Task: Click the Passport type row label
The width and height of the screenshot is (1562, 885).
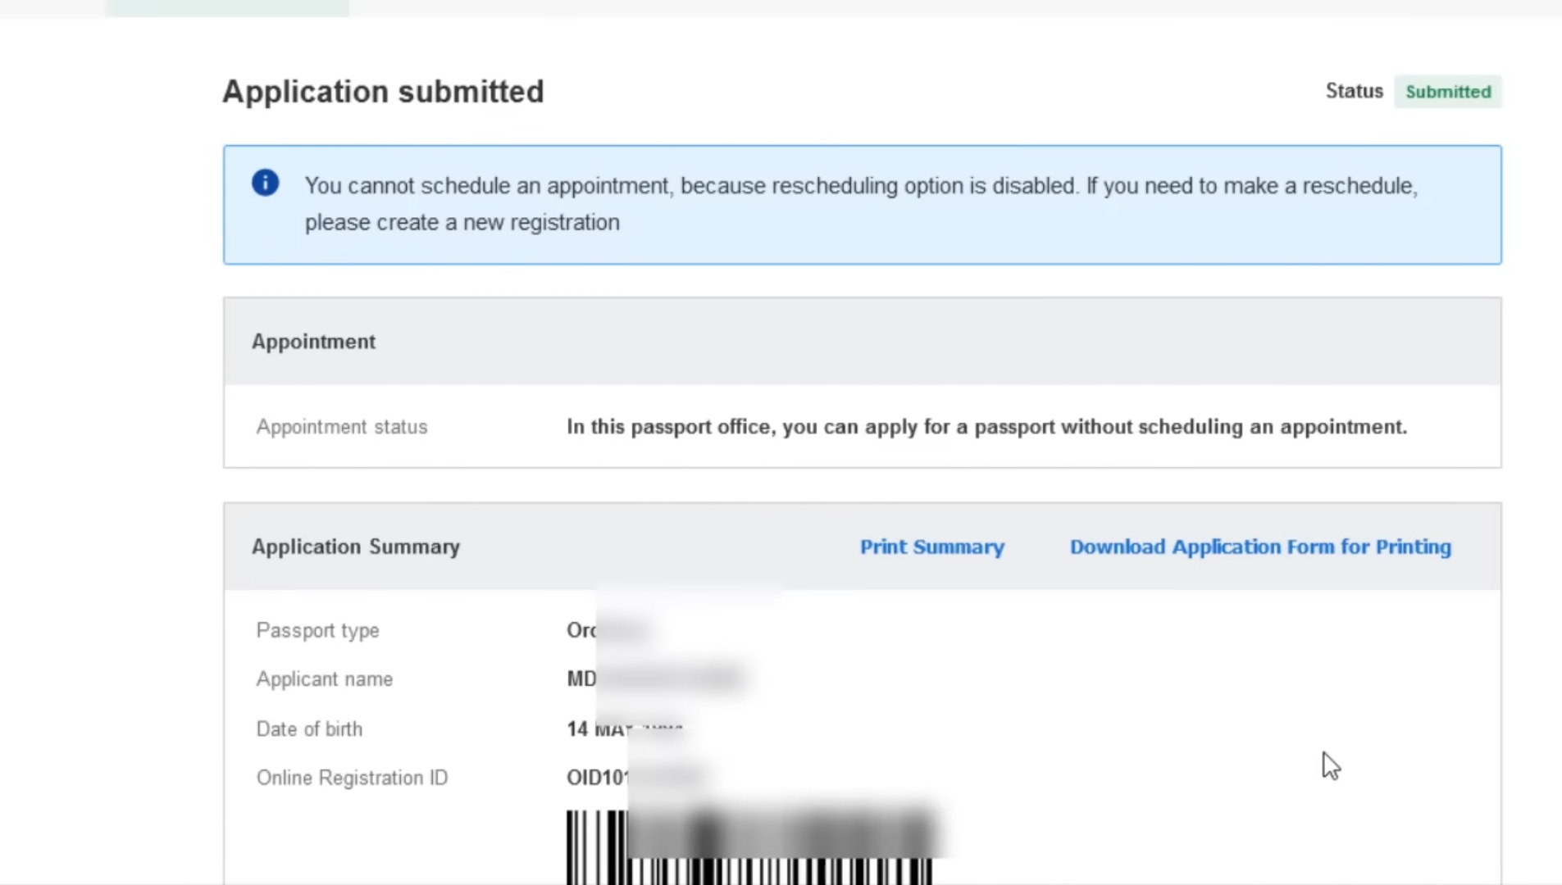Action: (x=317, y=630)
